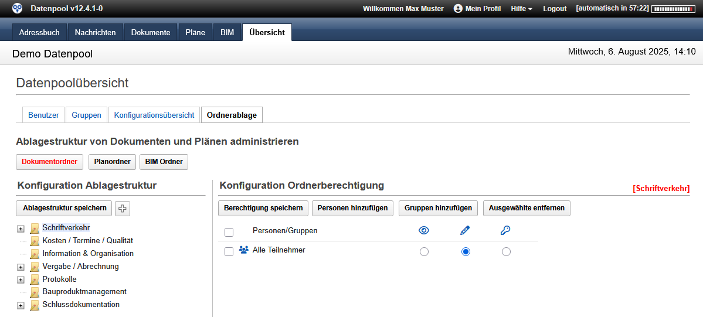Select the Bauproduktmanagement folder in tree
The width and height of the screenshot is (703, 317).
pyautogui.click(x=84, y=292)
